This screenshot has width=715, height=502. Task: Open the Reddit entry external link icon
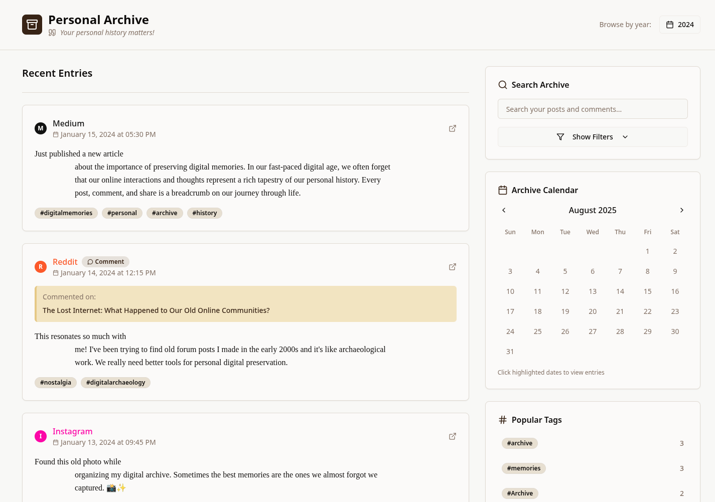(453, 267)
